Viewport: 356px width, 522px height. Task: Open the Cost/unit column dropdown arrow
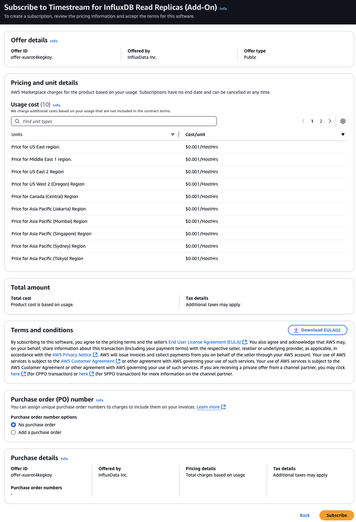click(343, 134)
